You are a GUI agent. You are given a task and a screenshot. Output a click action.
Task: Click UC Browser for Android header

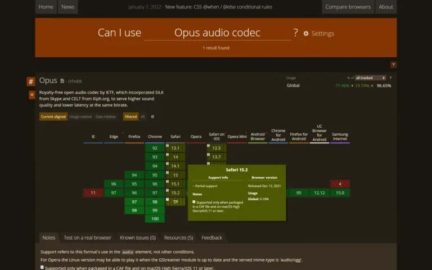pyautogui.click(x=319, y=133)
